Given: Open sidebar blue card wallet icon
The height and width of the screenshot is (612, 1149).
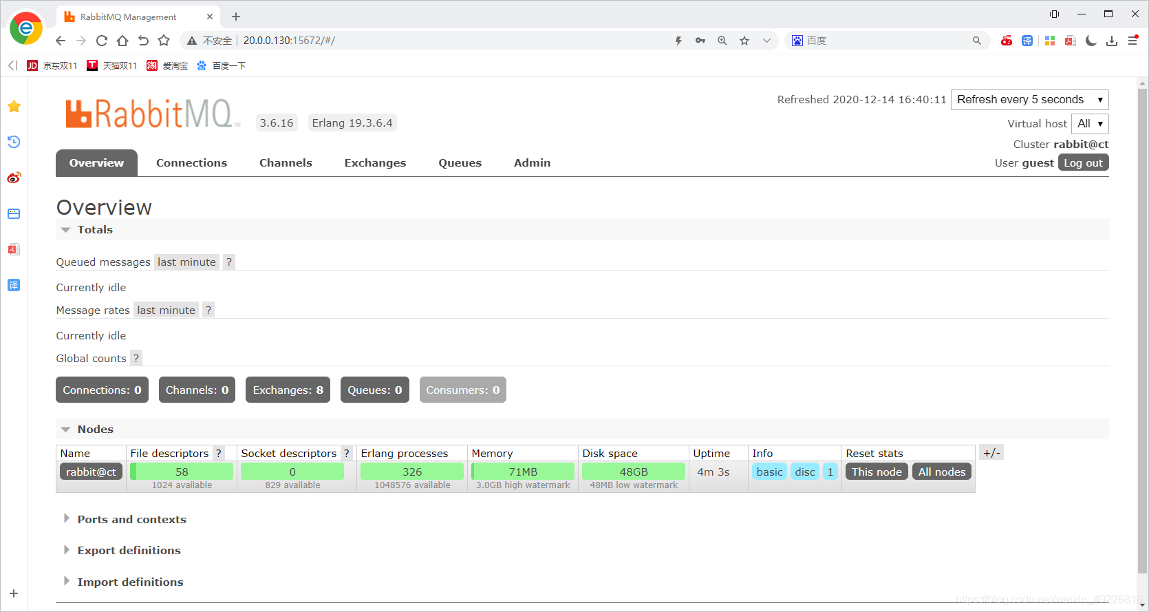Looking at the screenshot, I should click(x=14, y=213).
